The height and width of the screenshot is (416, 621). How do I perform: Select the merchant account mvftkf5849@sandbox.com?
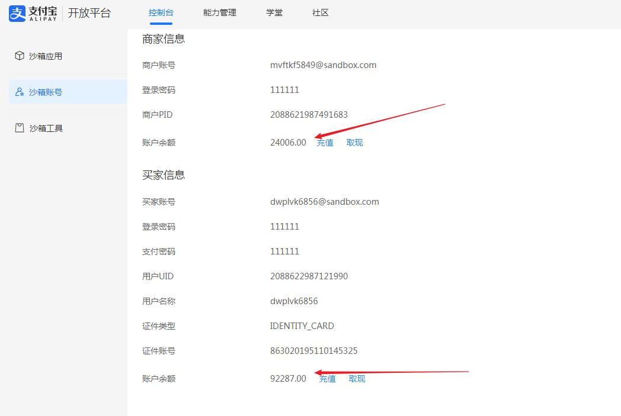click(x=322, y=65)
